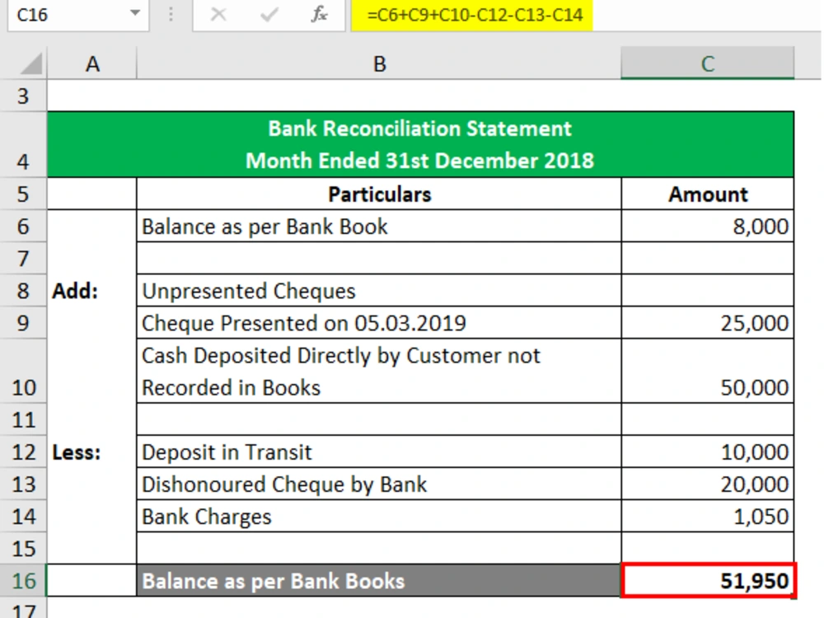The width and height of the screenshot is (824, 618).
Task: Click the formula bar options dots handle
Action: pos(171,14)
